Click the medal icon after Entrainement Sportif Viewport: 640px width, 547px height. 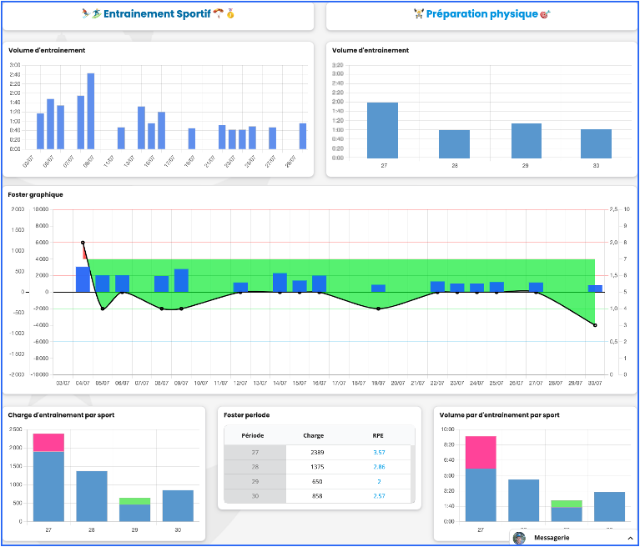pos(230,14)
